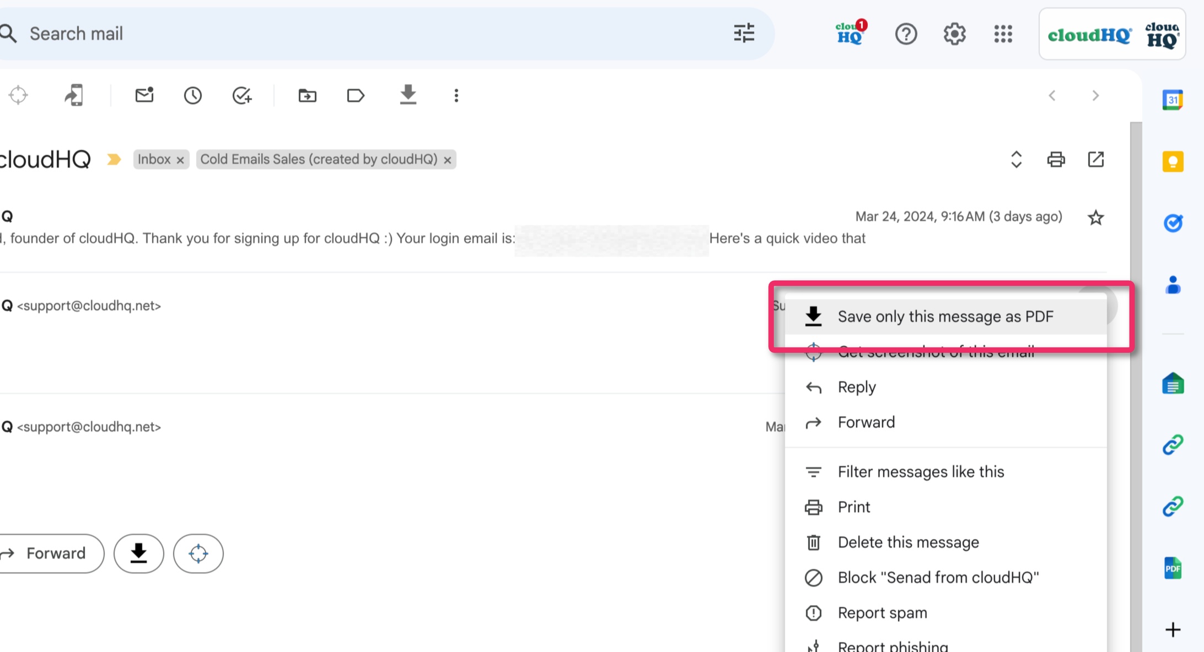Screen dimensions: 1204x652
Task: Click the round screenshot crosshair button
Action: point(198,553)
